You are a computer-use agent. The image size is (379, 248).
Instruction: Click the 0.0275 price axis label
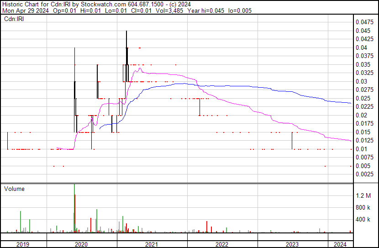(x=364, y=90)
